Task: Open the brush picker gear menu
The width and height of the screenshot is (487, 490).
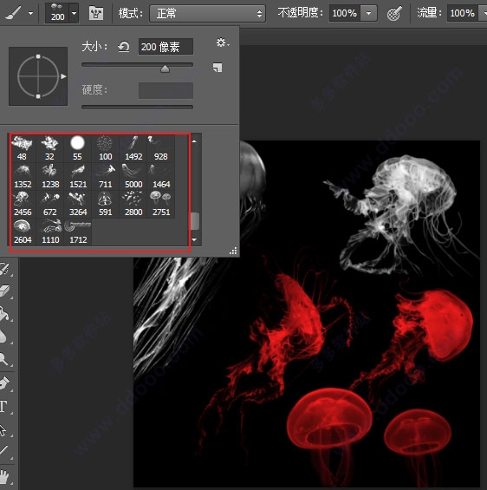Action: (x=223, y=42)
